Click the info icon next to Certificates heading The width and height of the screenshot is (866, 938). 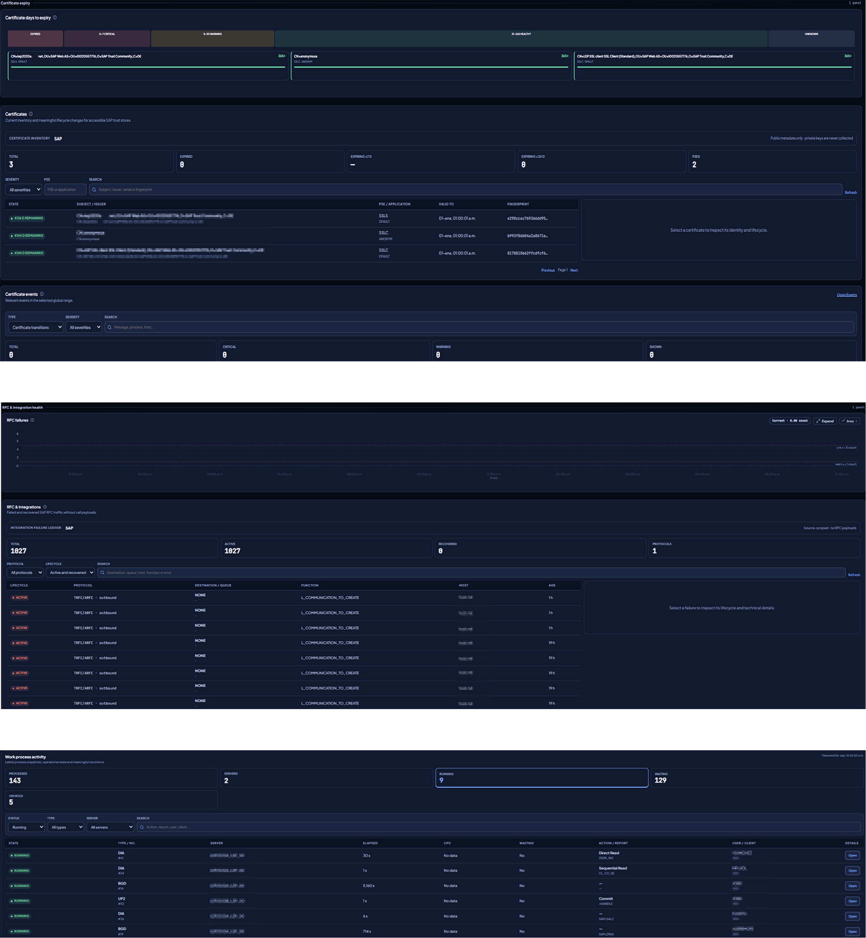[31, 114]
